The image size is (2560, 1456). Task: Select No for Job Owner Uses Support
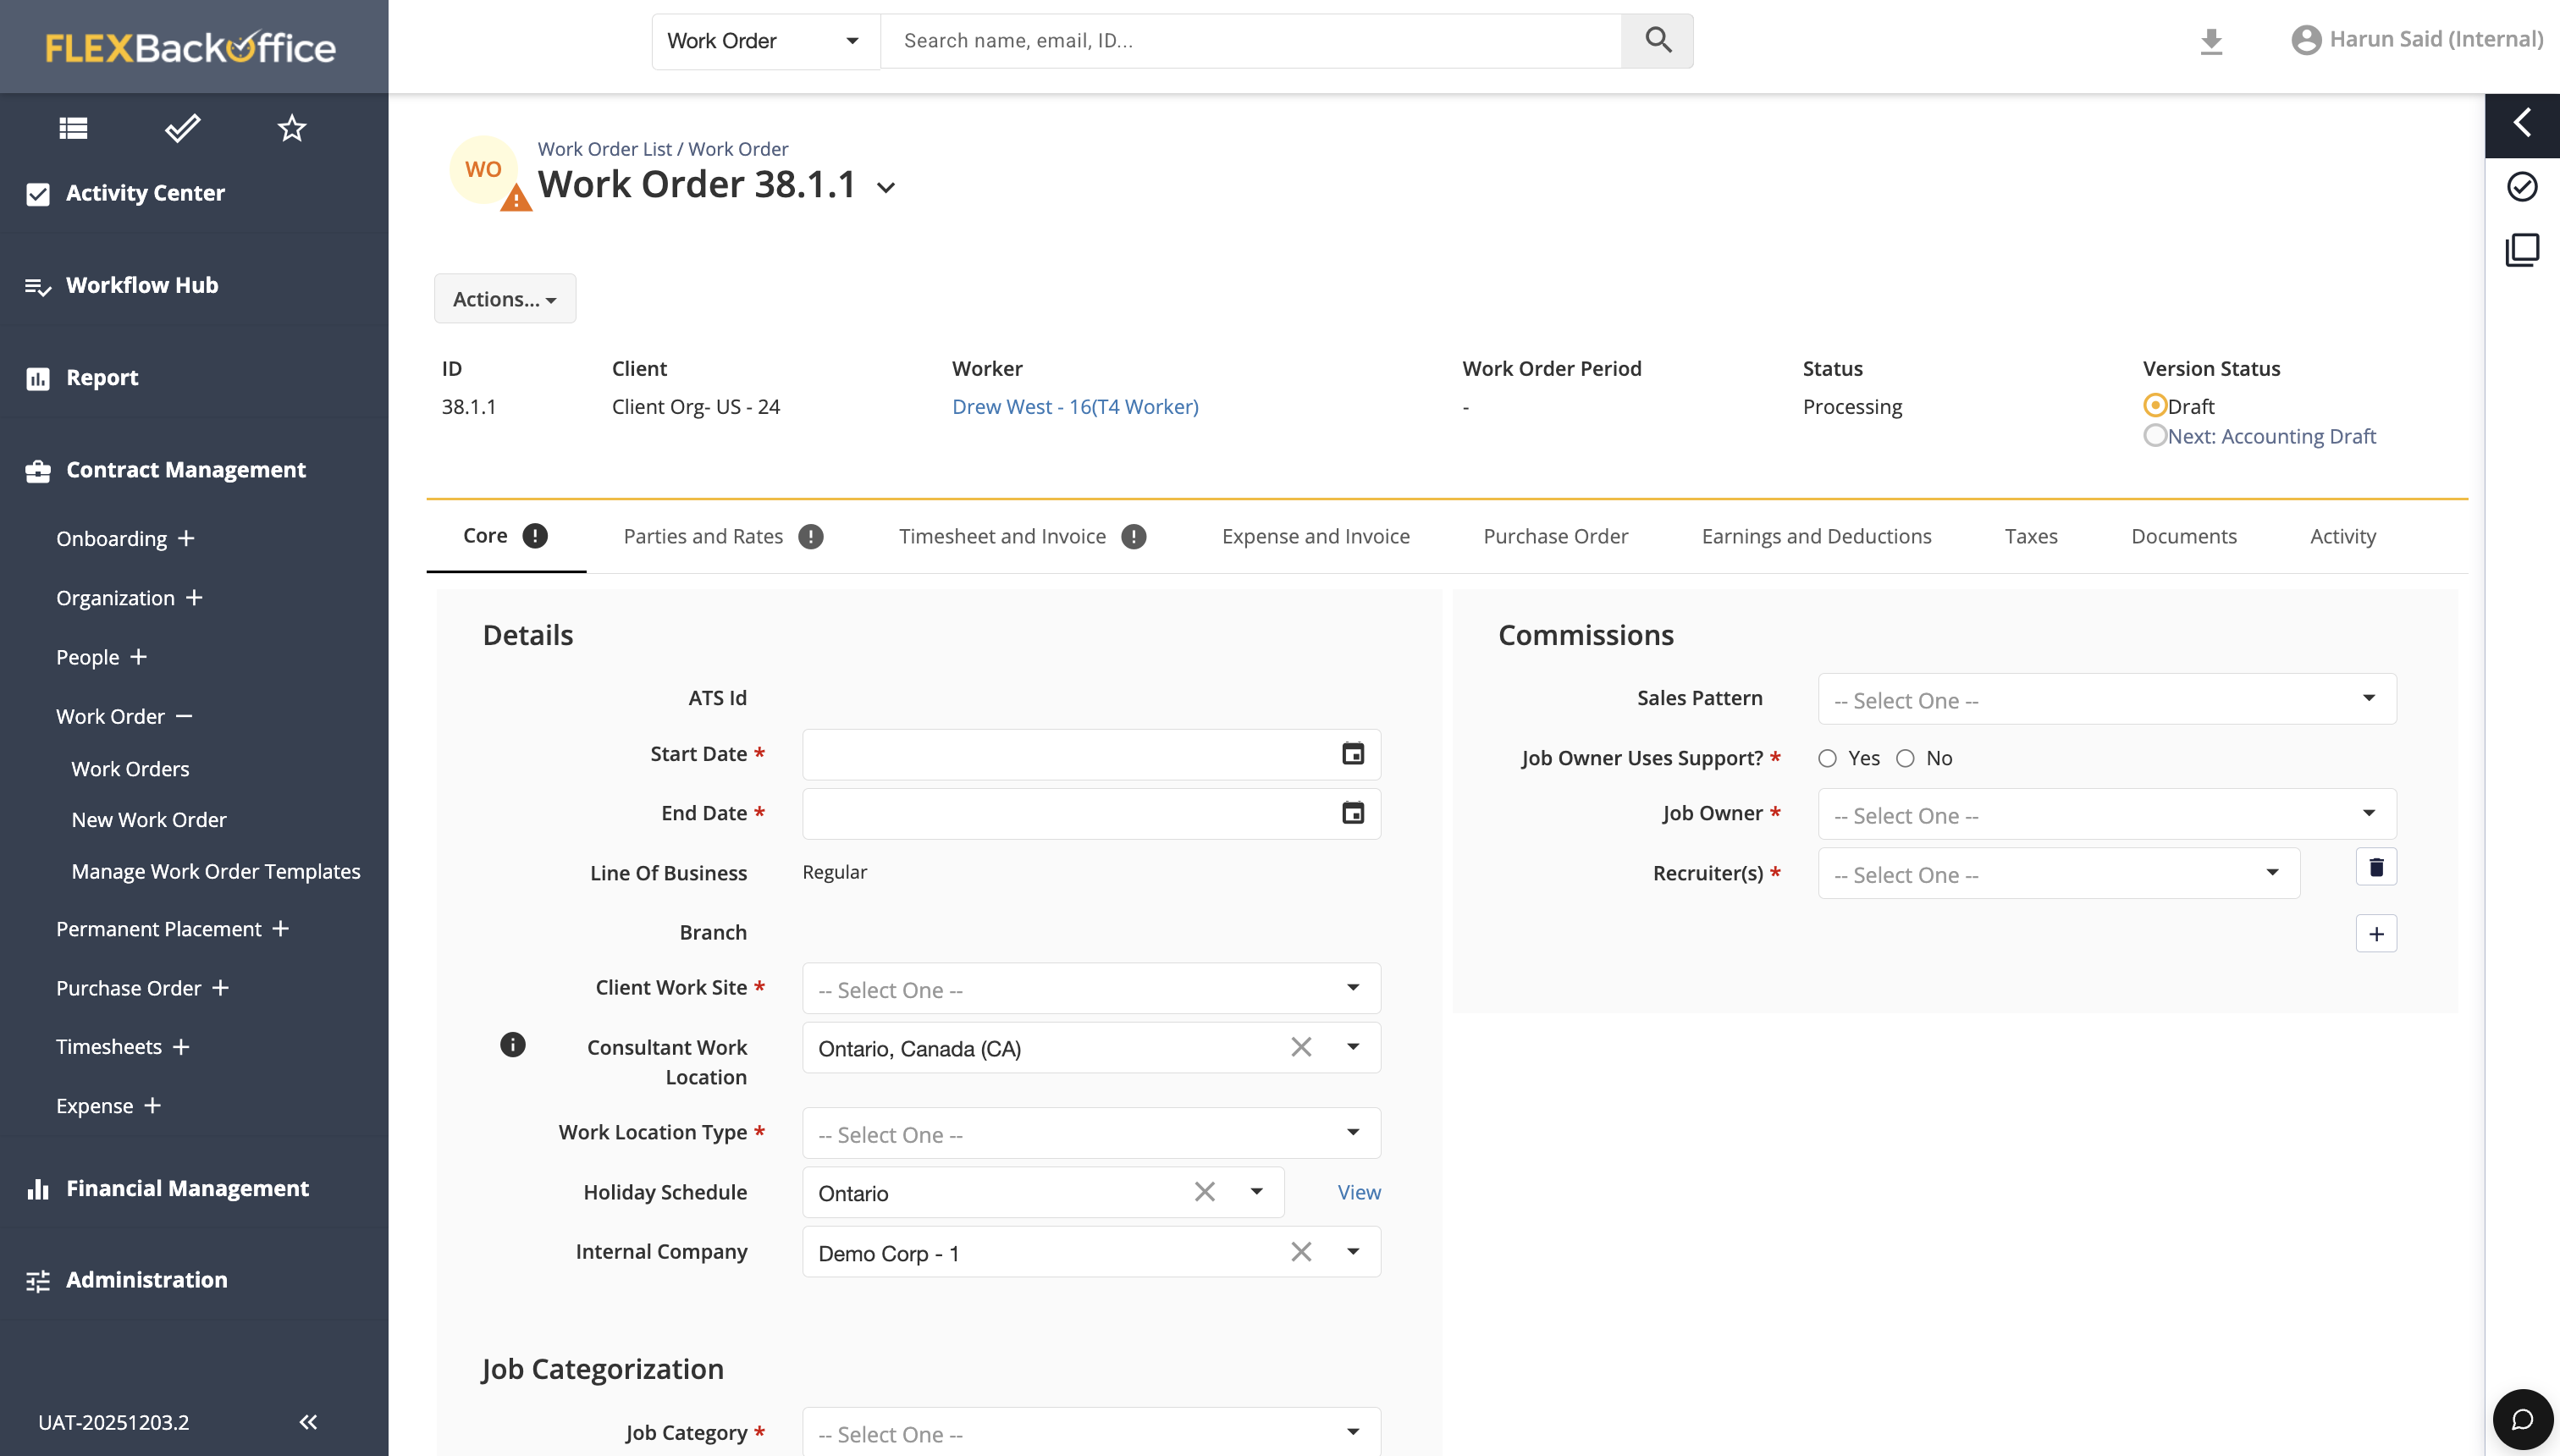(1906, 759)
